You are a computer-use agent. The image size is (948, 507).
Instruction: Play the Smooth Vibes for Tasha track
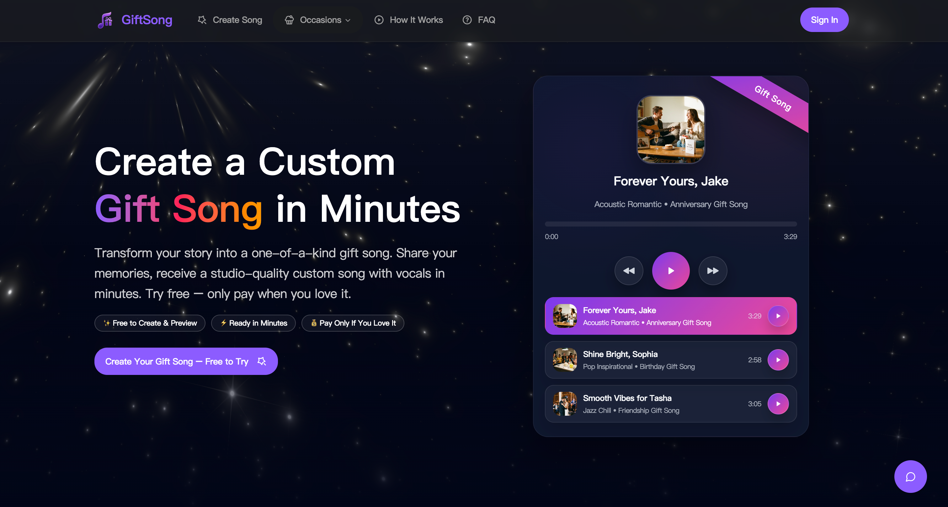click(x=778, y=403)
